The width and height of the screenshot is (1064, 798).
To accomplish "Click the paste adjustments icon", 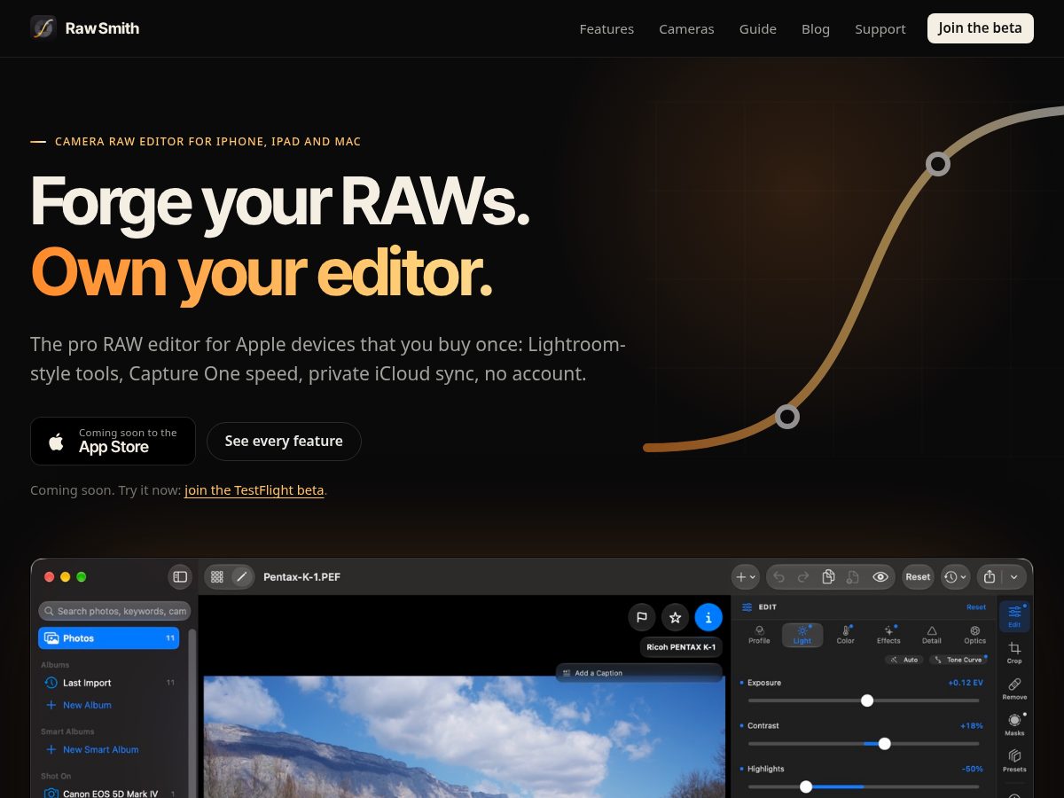I will tap(852, 577).
